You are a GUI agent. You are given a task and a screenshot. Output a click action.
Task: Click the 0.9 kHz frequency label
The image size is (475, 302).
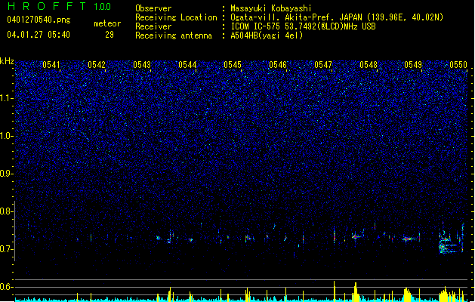click(x=7, y=174)
